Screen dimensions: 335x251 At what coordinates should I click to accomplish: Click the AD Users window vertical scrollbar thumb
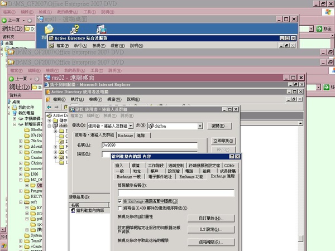click(x=300, y=238)
